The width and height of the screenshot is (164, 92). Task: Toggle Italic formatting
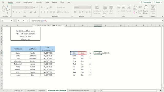coord(16,12)
